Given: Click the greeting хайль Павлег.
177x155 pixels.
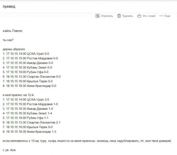Looking at the screenshot, I should (x=13, y=31).
